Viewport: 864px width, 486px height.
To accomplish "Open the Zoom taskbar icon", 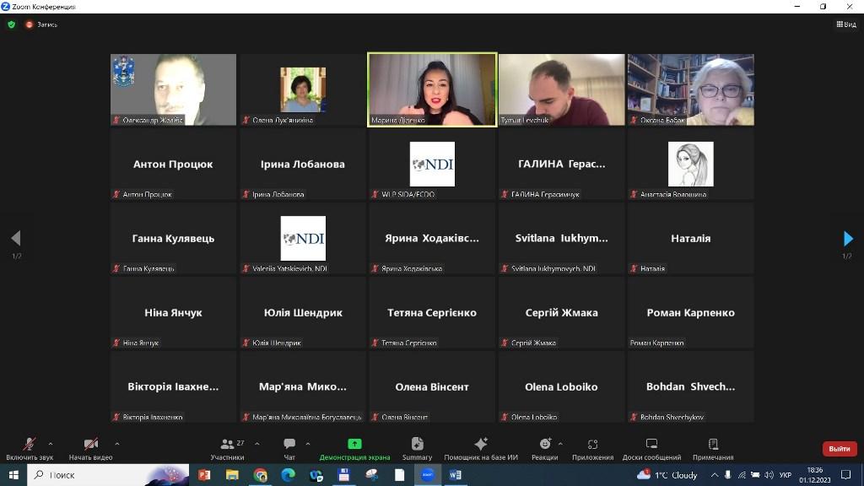I will point(428,474).
